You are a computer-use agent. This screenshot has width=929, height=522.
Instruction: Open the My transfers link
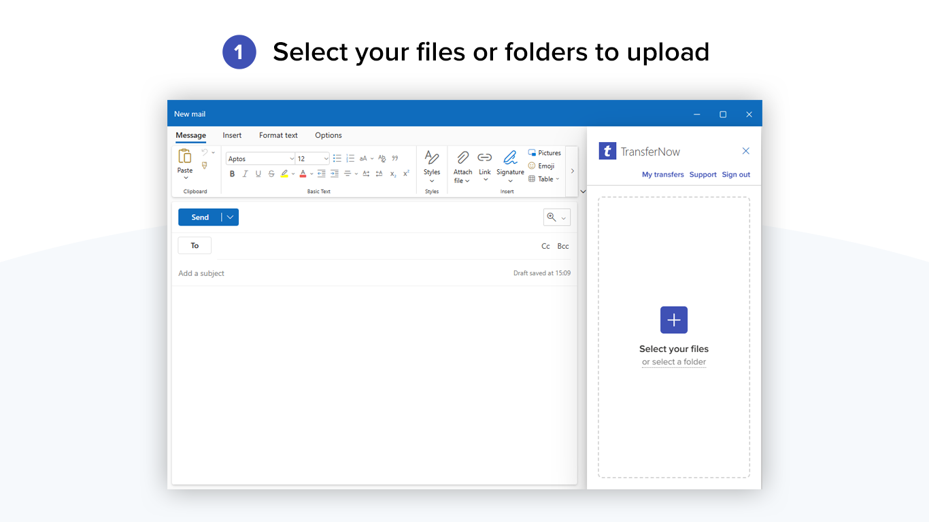(x=663, y=175)
